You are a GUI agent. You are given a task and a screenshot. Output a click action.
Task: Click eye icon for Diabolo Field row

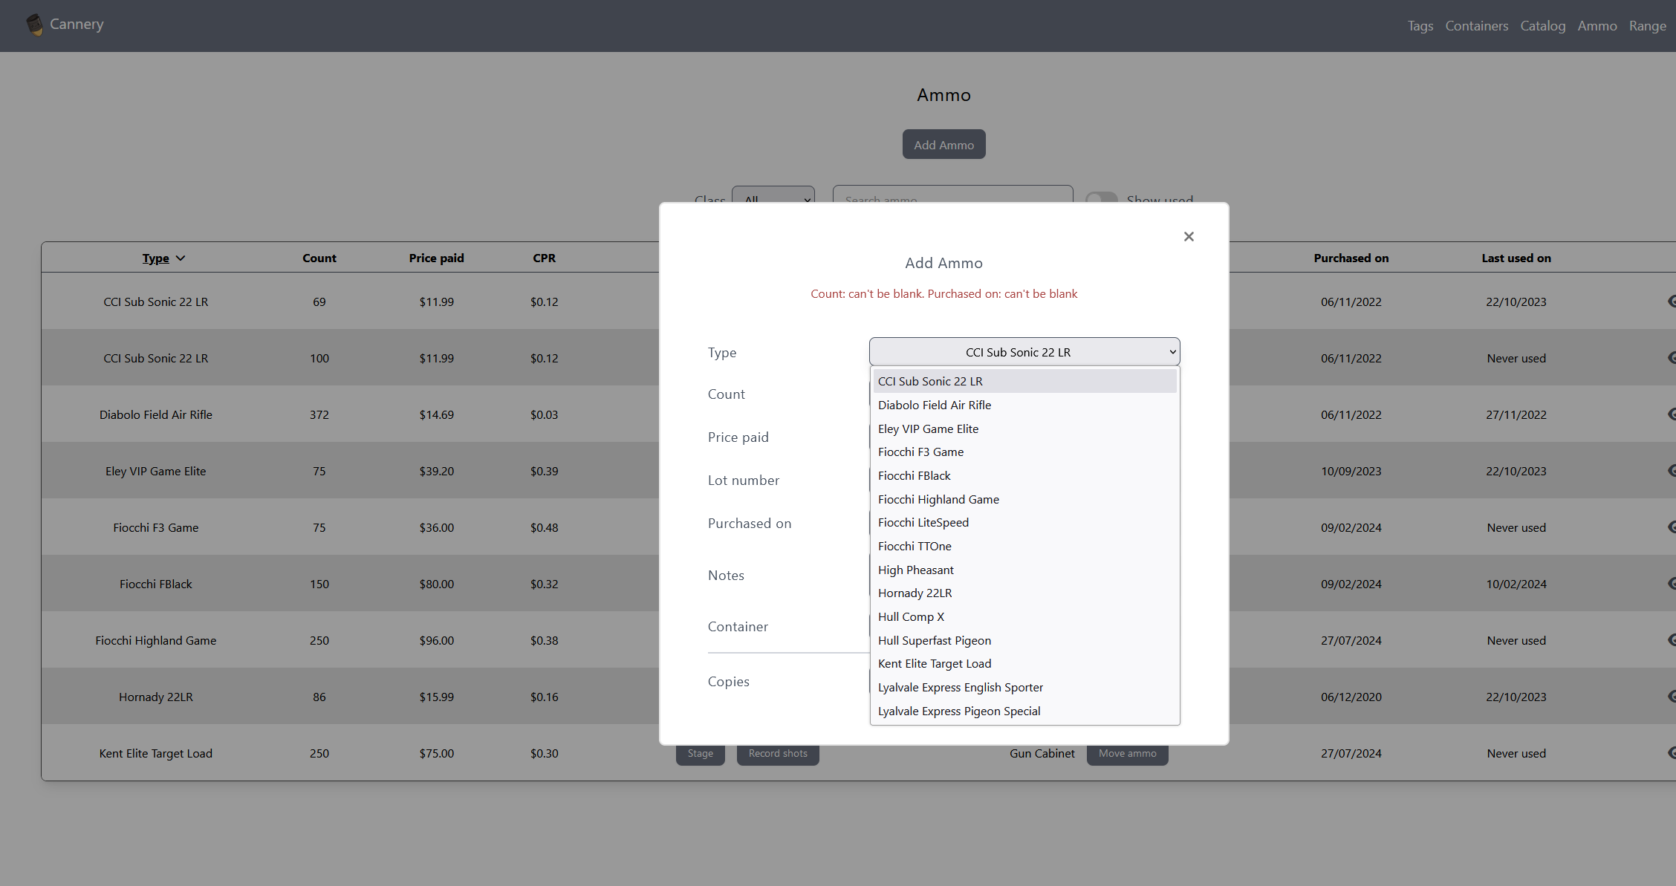pos(1671,414)
